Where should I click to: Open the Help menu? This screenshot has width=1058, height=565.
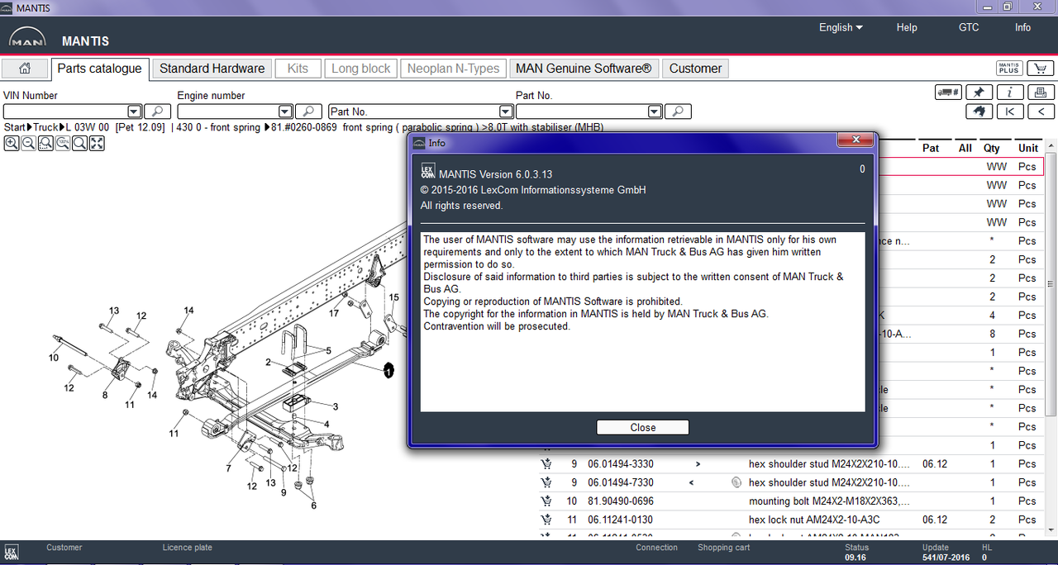point(907,27)
